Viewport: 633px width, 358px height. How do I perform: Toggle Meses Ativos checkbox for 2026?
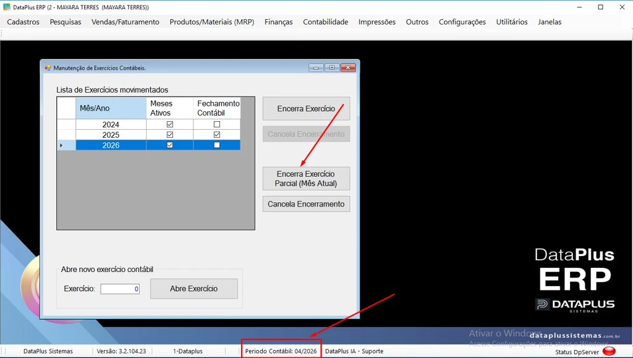click(x=169, y=145)
